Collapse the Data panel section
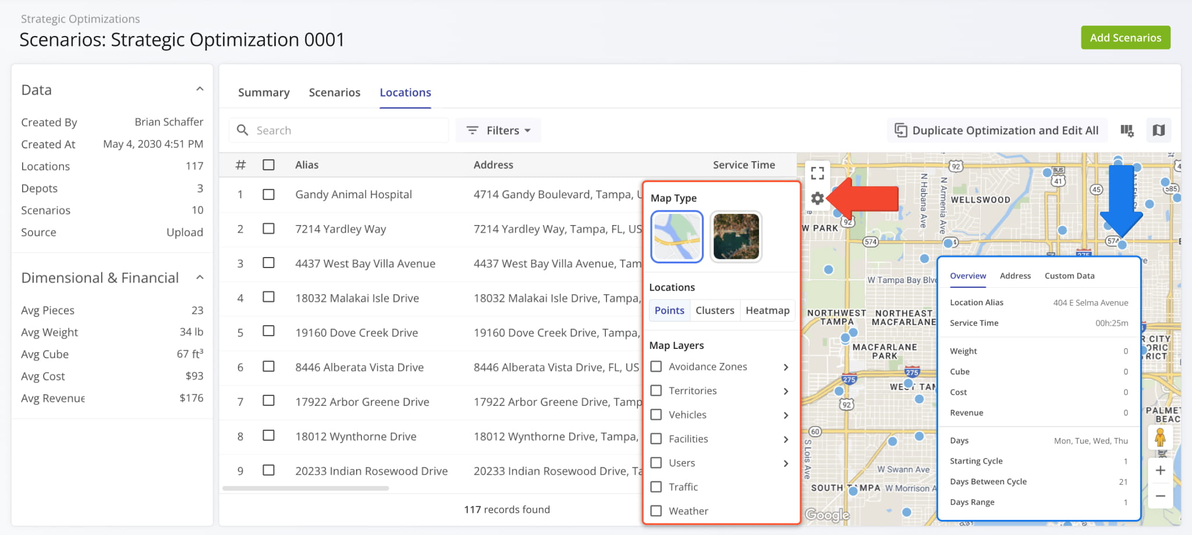The image size is (1192, 535). click(x=200, y=90)
